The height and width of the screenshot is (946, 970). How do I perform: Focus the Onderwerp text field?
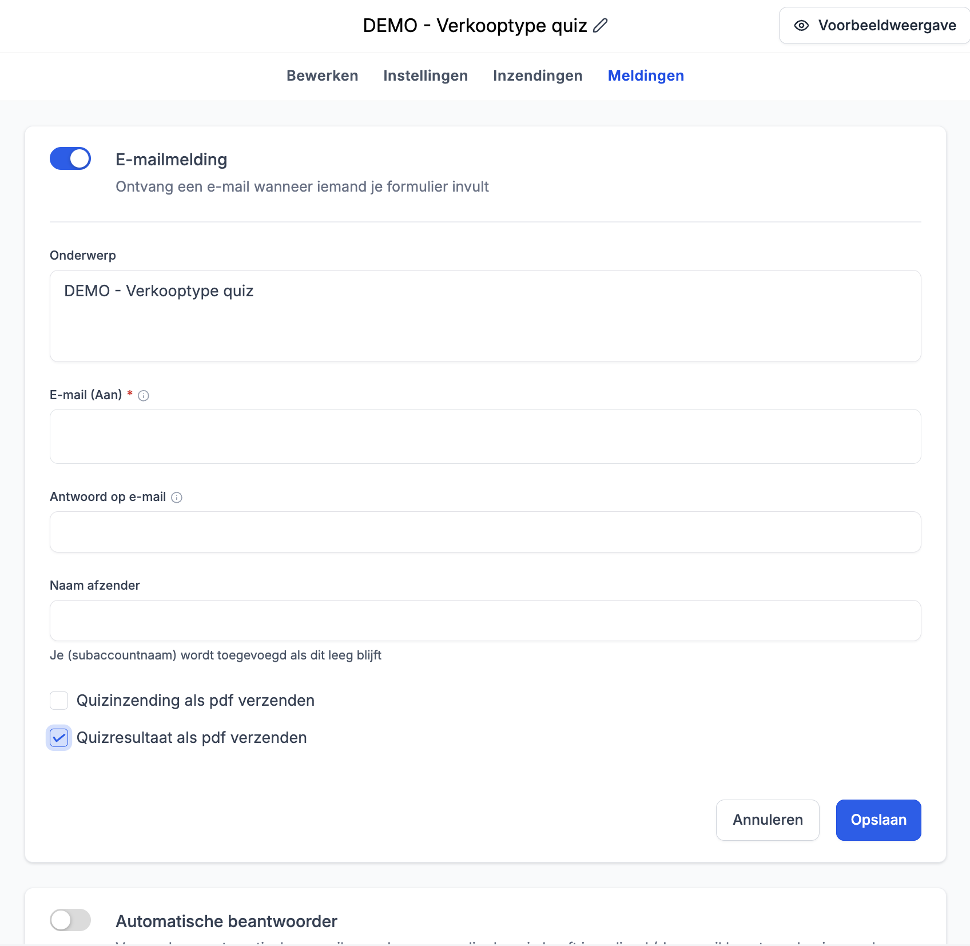click(x=485, y=316)
